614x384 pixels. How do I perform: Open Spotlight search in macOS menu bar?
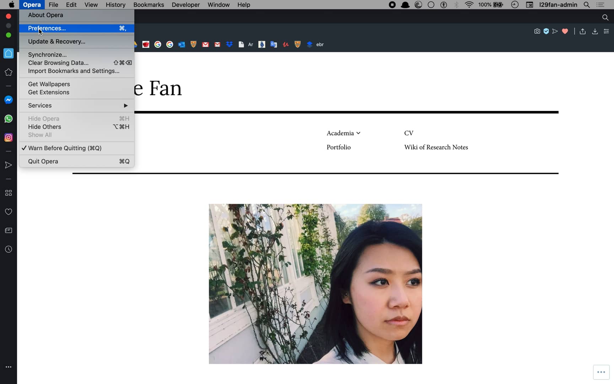coord(587,5)
